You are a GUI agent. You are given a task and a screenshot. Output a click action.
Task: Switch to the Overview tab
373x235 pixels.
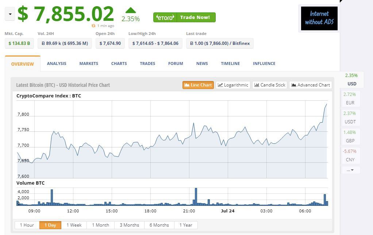(23, 64)
